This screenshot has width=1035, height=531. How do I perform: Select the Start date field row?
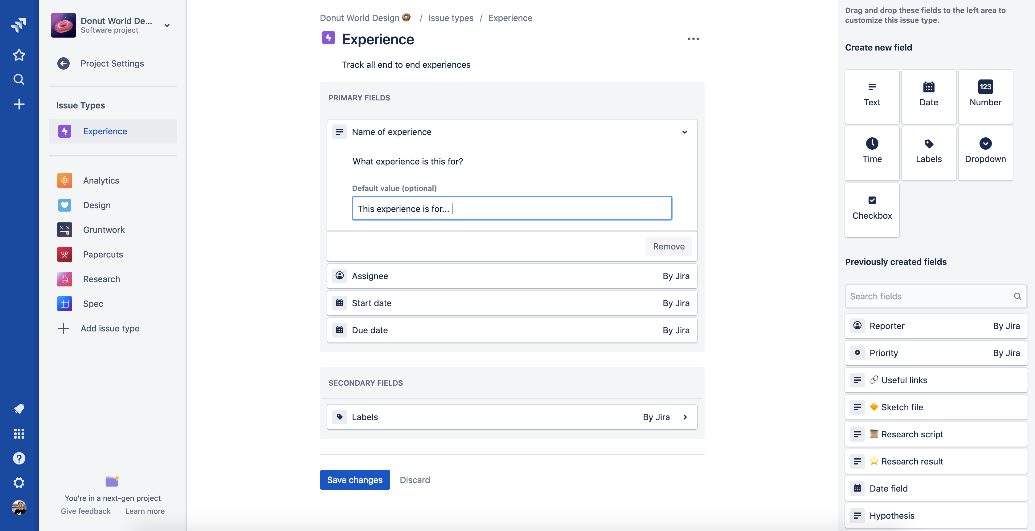[x=512, y=303]
